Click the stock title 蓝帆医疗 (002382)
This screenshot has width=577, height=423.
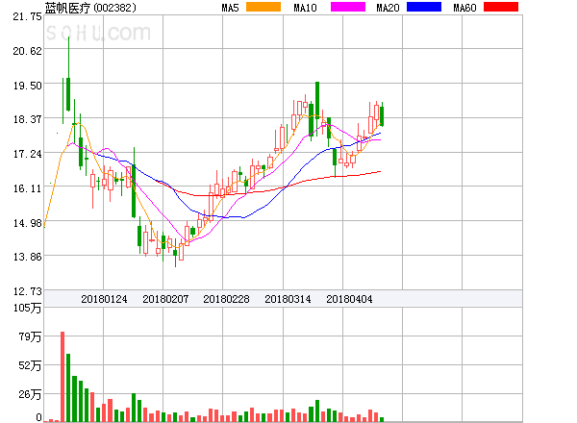[90, 8]
